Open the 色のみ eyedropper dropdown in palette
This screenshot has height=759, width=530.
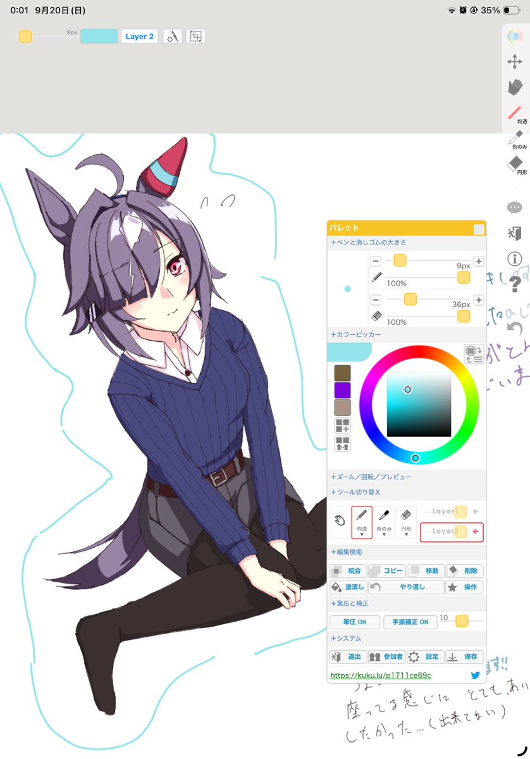[x=384, y=522]
